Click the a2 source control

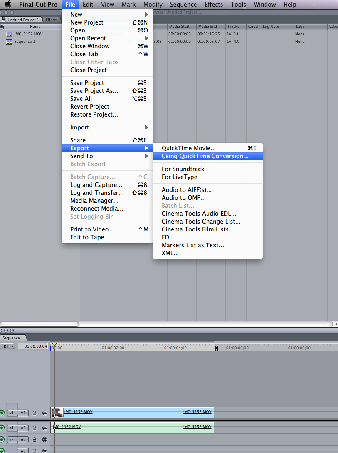tap(12, 439)
